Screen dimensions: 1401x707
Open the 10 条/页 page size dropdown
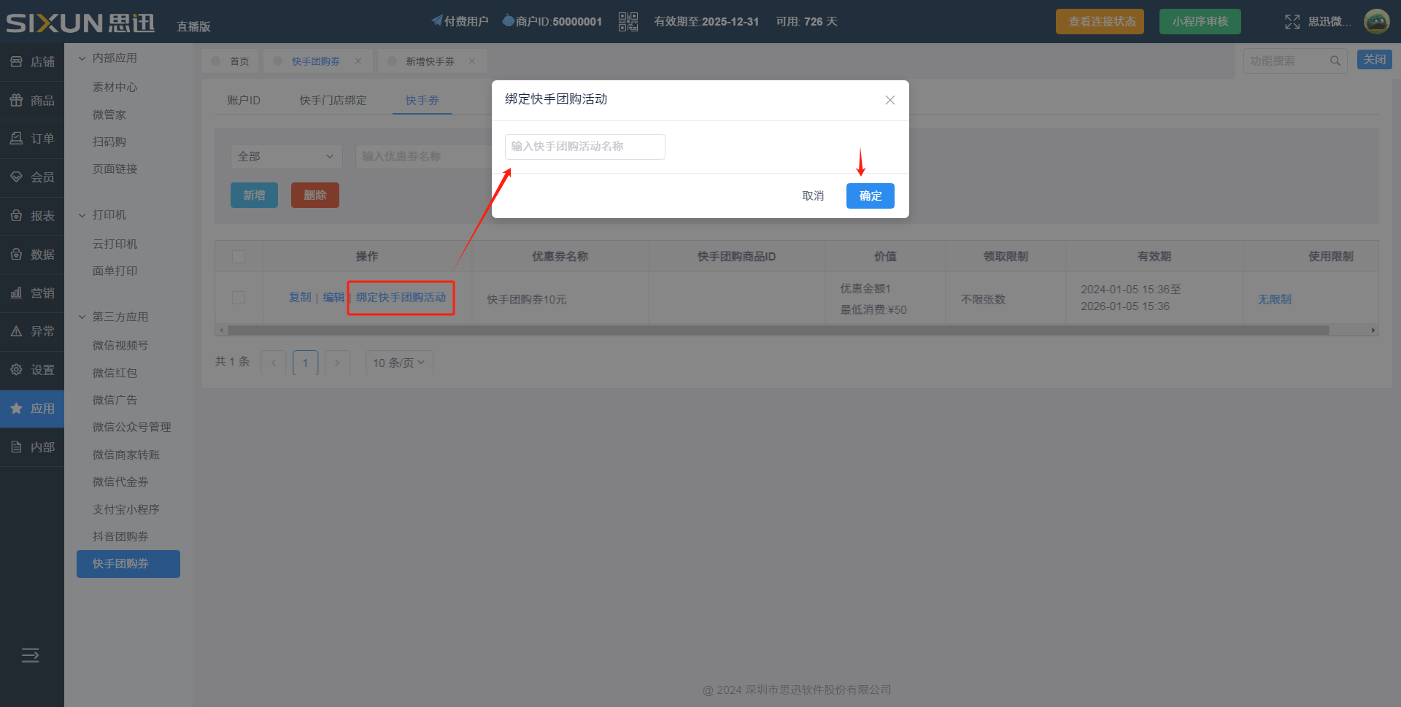[x=399, y=363]
